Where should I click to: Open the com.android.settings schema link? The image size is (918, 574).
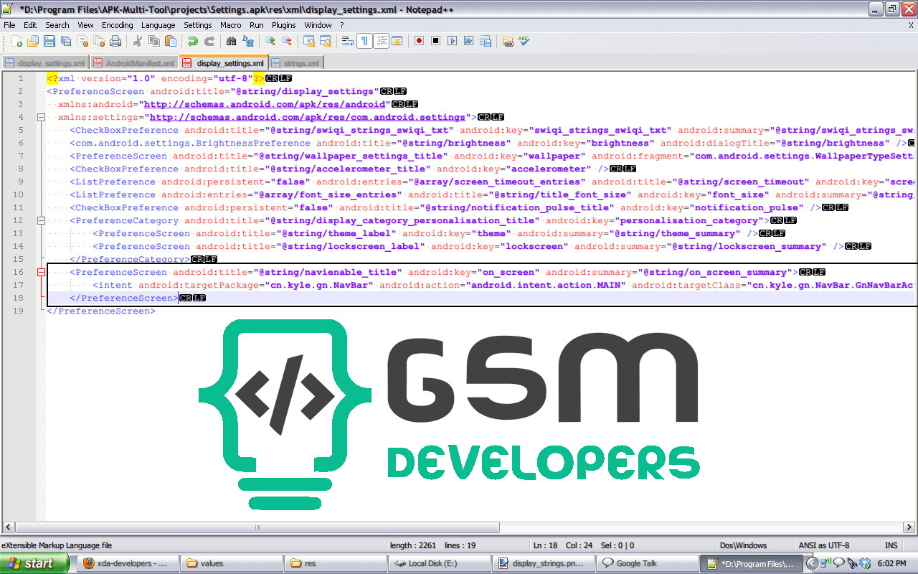[x=308, y=117]
